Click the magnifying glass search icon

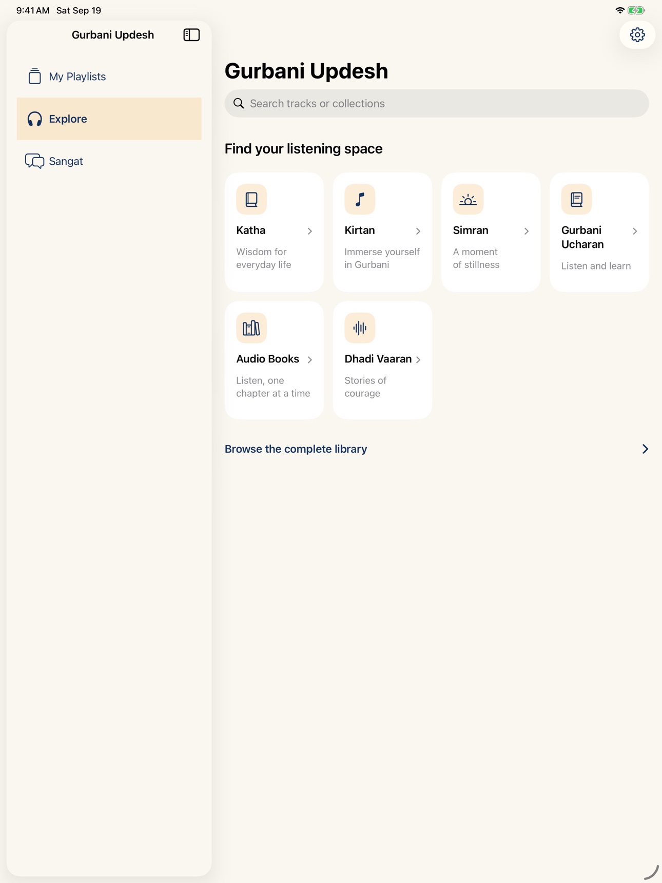(x=239, y=103)
